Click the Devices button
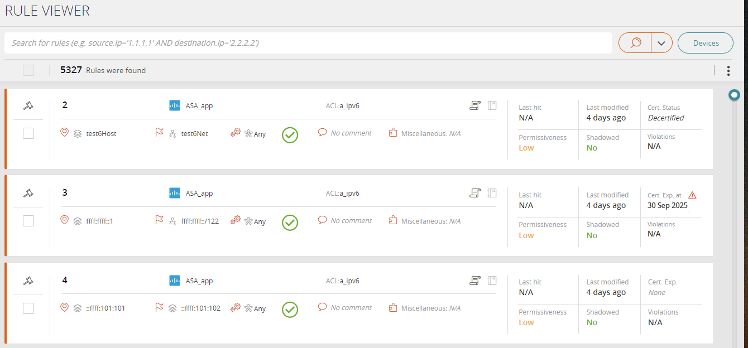The image size is (748, 348). click(706, 43)
